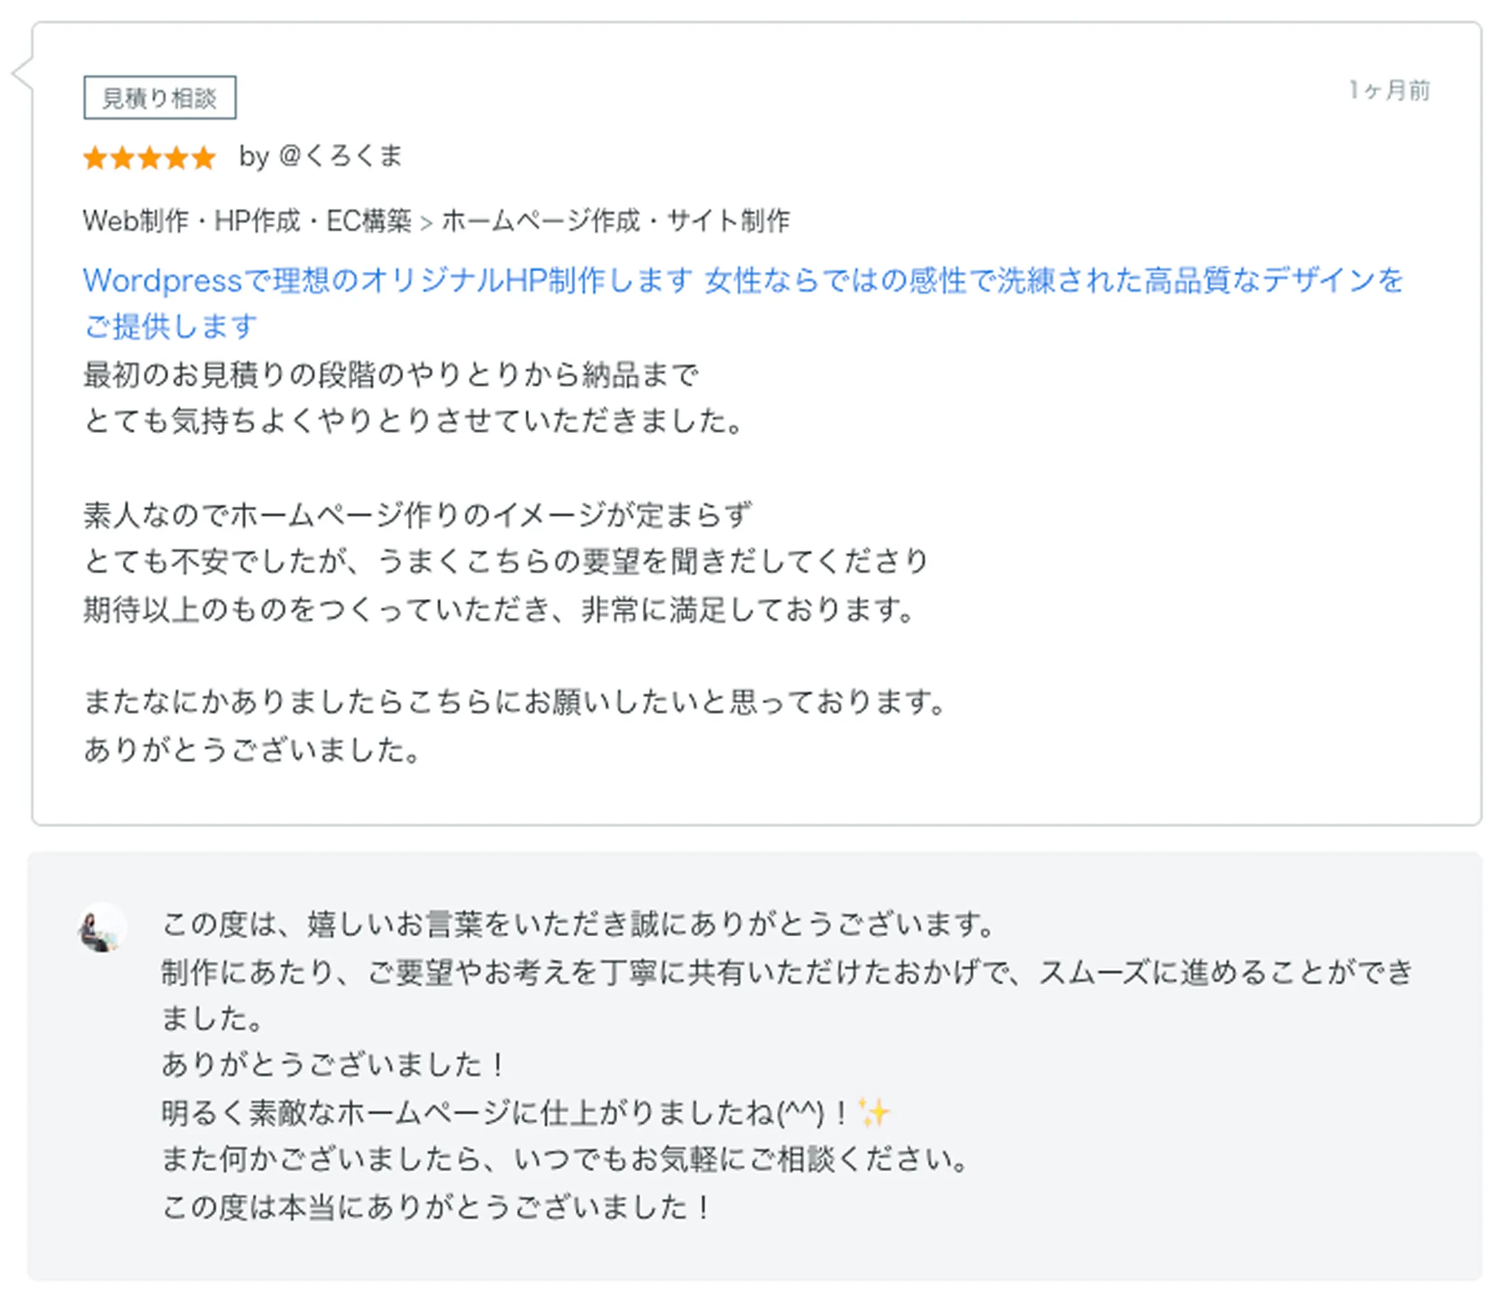
Task: Select the 見積り相談 tag label
Action: point(160,97)
